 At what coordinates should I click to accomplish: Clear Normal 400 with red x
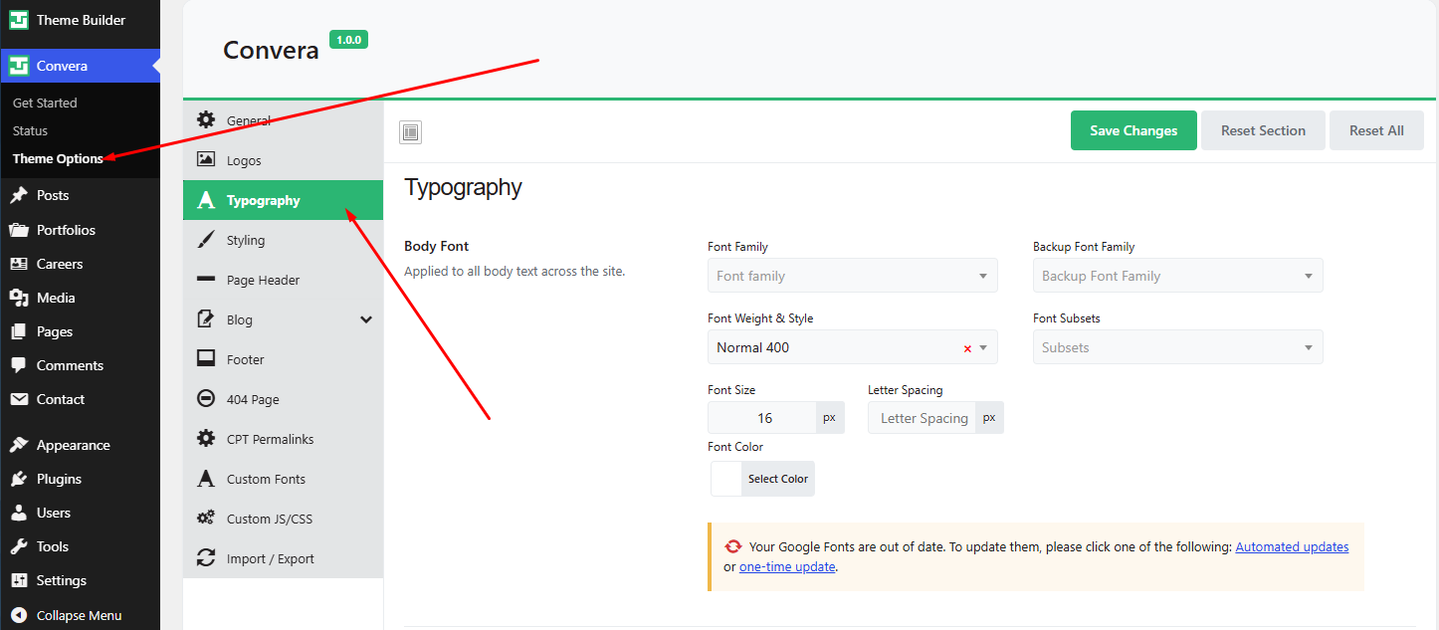pyautogui.click(x=967, y=348)
